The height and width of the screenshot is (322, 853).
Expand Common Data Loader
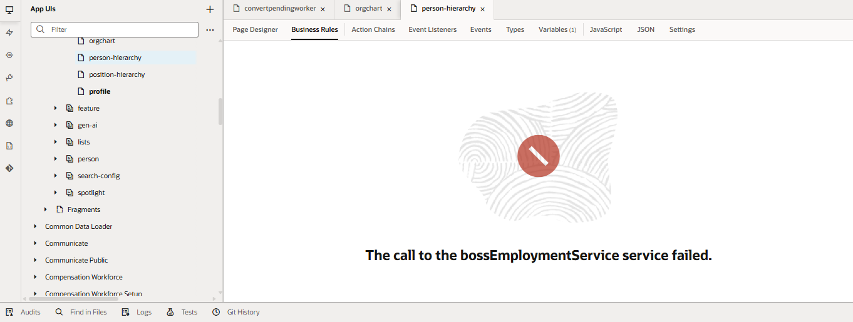click(35, 226)
